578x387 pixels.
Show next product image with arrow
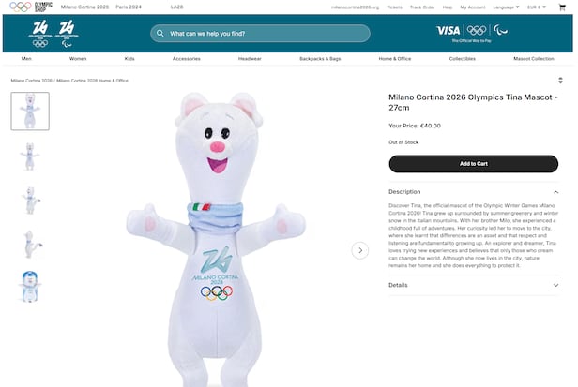[360, 250]
